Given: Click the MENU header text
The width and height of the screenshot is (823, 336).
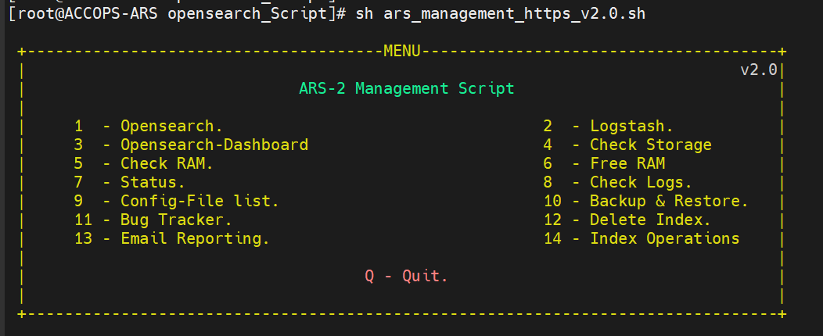Looking at the screenshot, I should pyautogui.click(x=402, y=52).
